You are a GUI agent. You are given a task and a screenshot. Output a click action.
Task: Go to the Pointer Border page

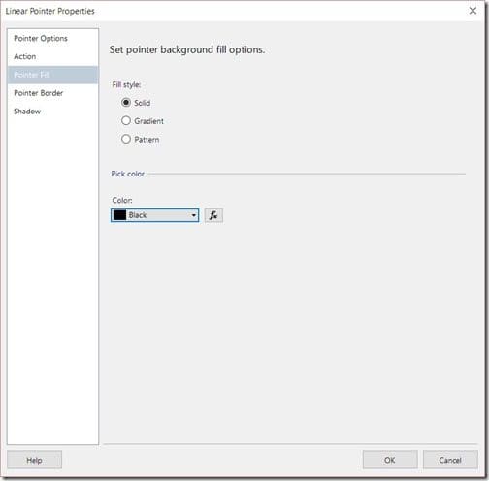pos(52,93)
